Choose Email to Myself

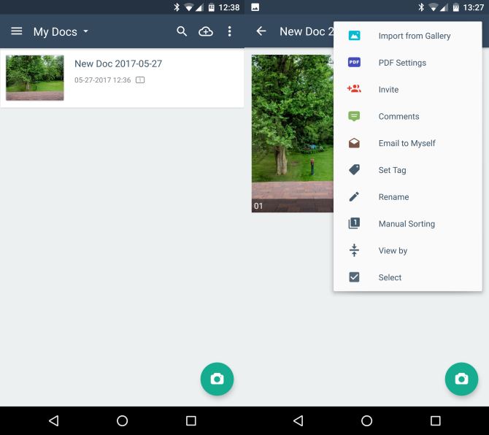(408, 143)
